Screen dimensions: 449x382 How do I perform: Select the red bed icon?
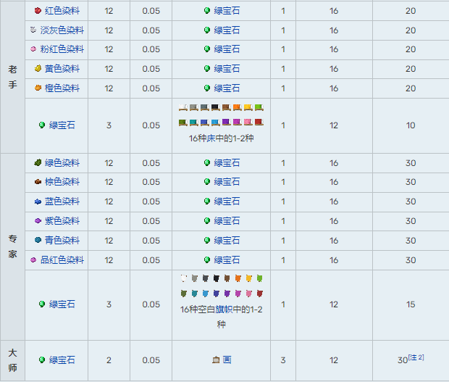coord(259,122)
